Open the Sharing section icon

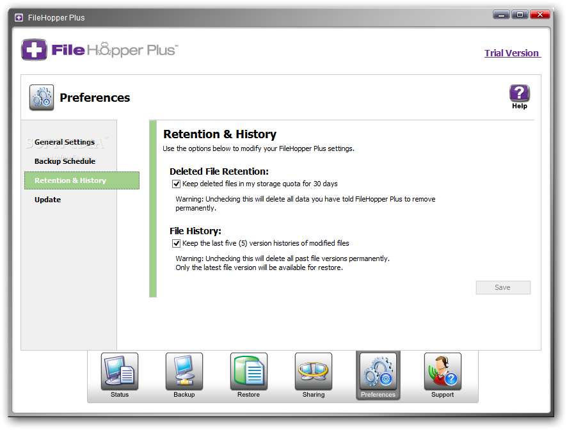pyautogui.click(x=314, y=372)
